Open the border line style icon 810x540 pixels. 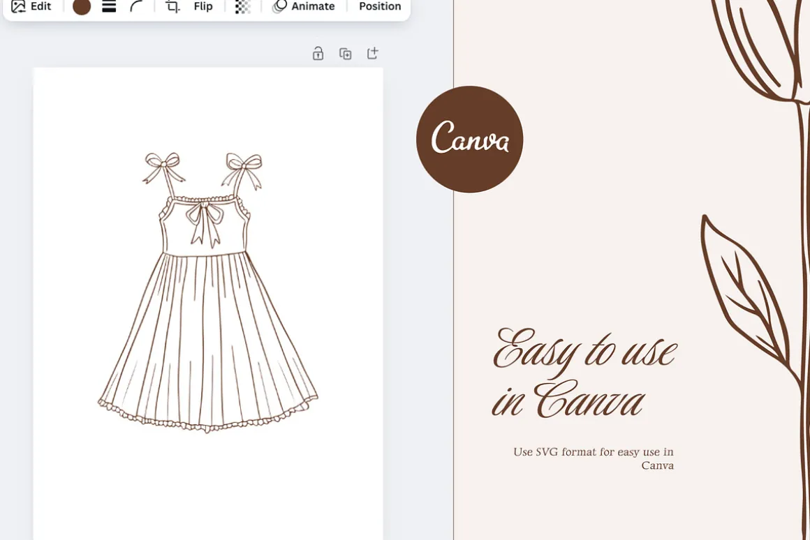pyautogui.click(x=109, y=6)
